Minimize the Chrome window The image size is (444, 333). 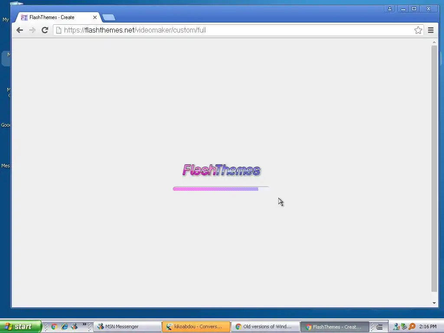pyautogui.click(x=403, y=9)
